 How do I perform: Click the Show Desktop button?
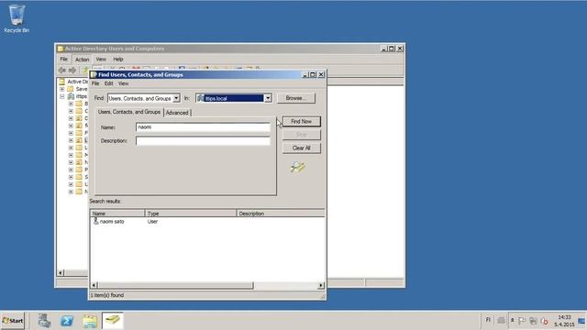(x=582, y=321)
